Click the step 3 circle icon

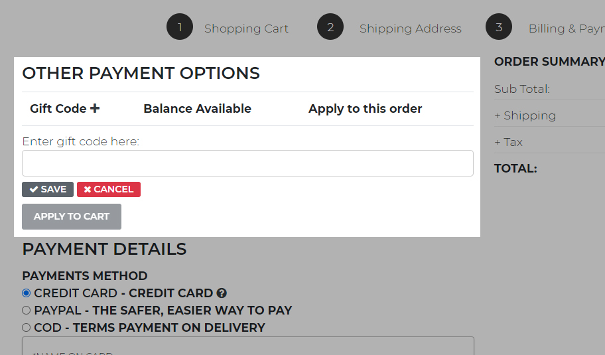click(x=499, y=27)
